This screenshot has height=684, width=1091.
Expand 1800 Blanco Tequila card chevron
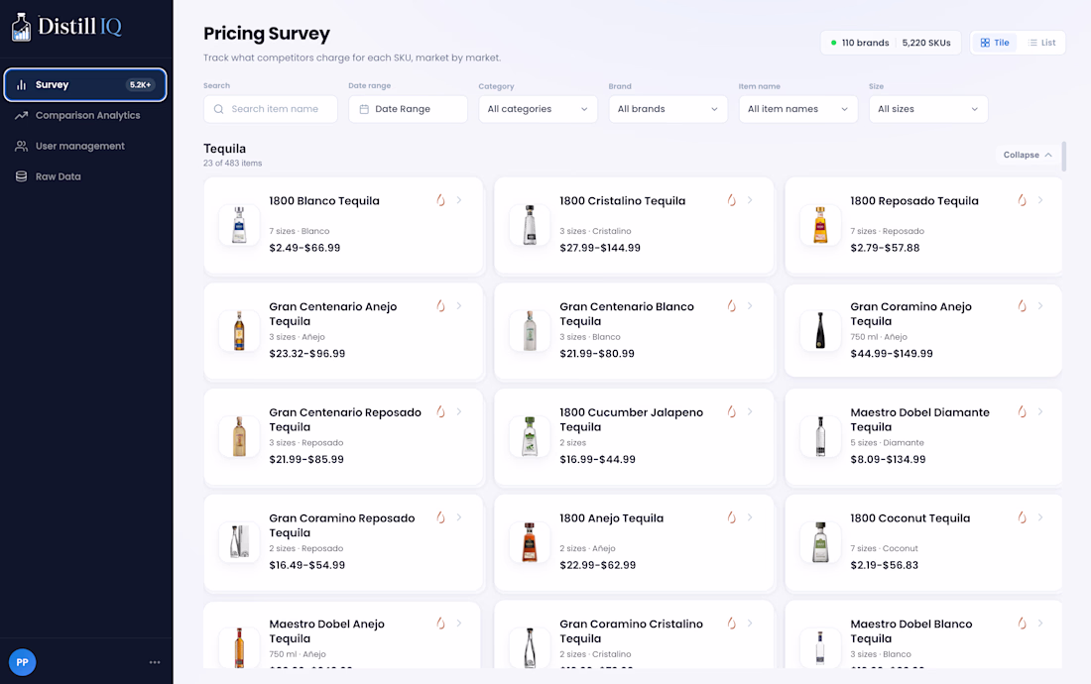pos(459,200)
